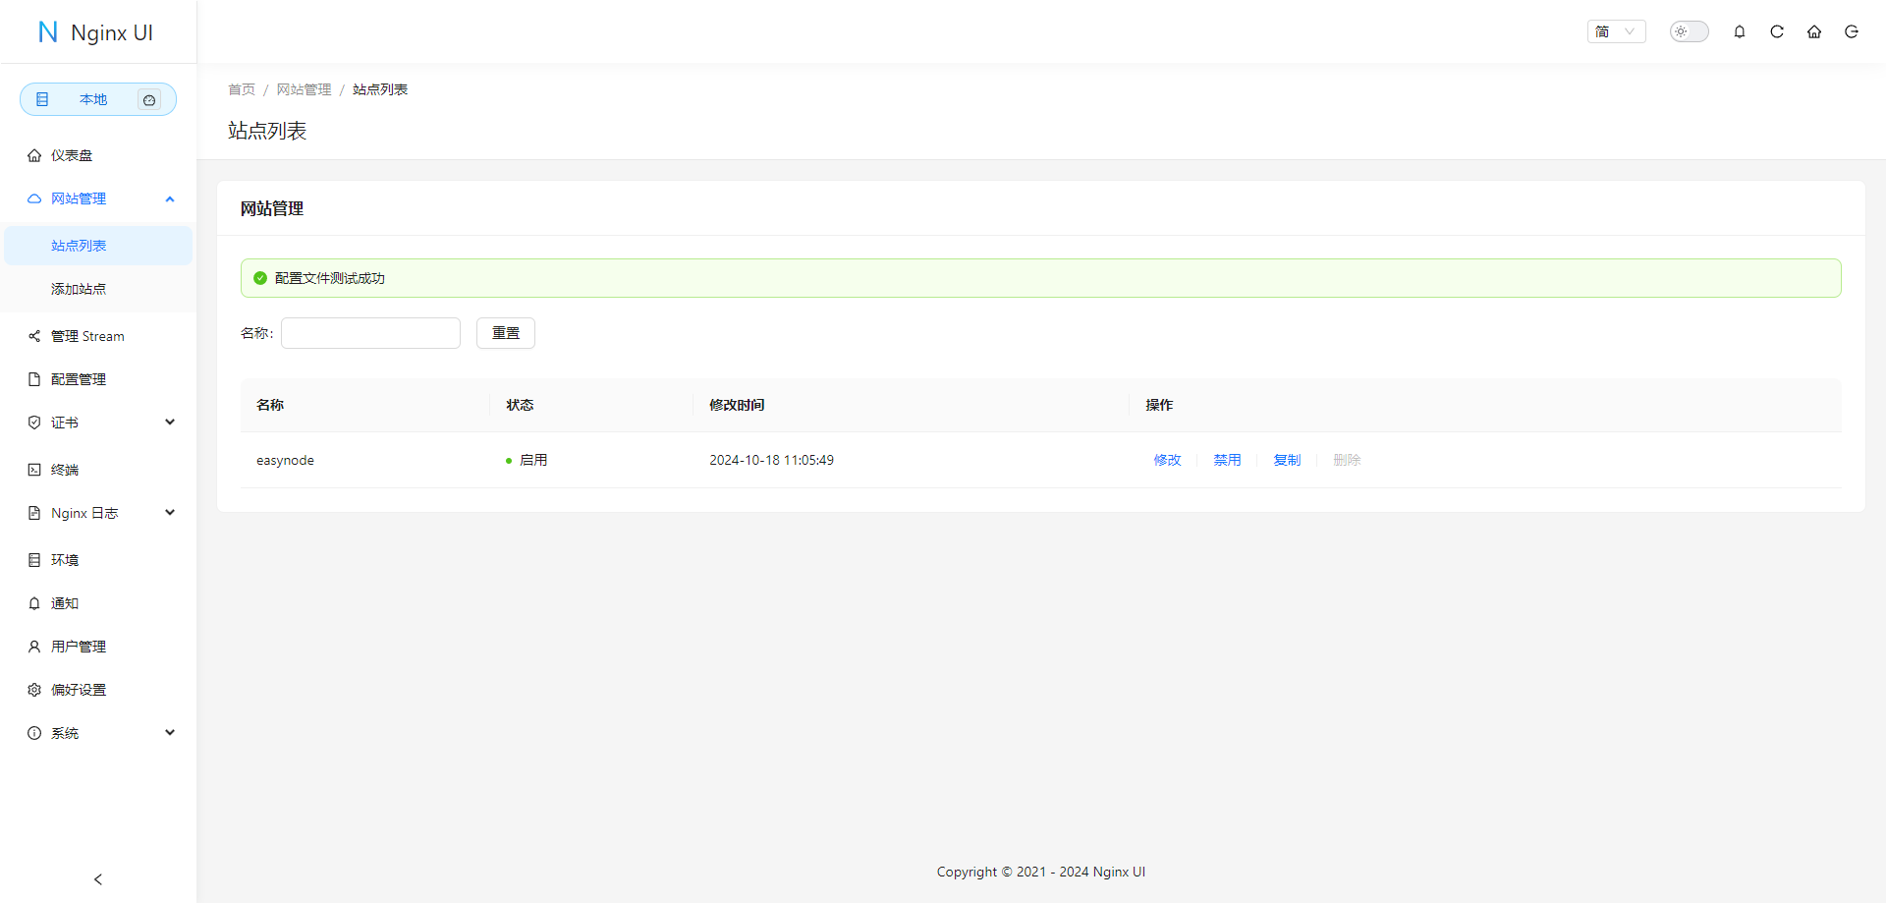Collapse the 网站管理 submenu chevron
The image size is (1886, 903).
[170, 198]
